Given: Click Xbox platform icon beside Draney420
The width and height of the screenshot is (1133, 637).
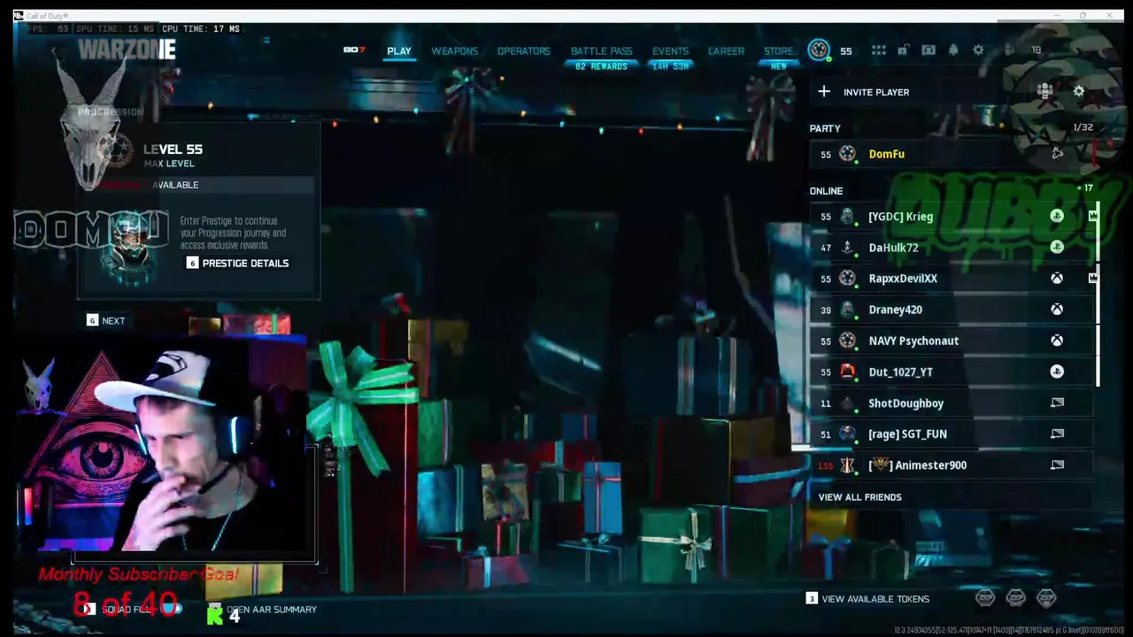Looking at the screenshot, I should 1057,310.
